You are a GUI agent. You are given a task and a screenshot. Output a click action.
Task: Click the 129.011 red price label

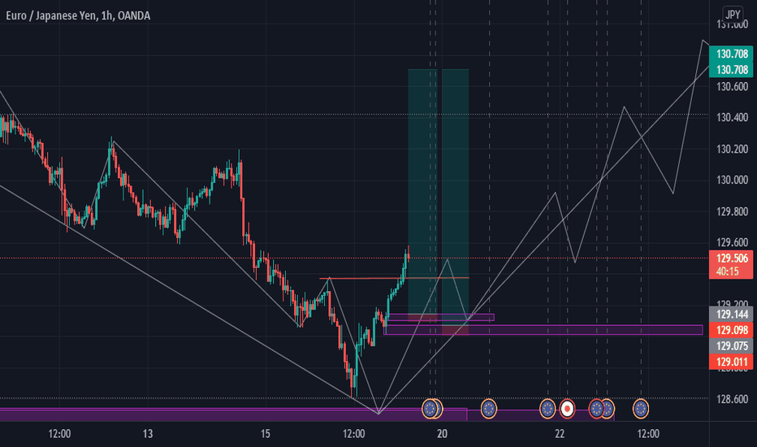[733, 362]
